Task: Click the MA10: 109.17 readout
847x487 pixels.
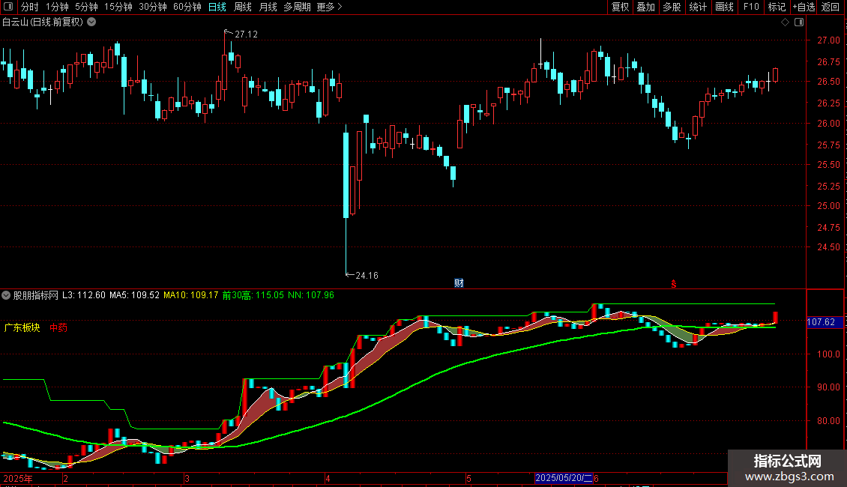Action: point(190,295)
